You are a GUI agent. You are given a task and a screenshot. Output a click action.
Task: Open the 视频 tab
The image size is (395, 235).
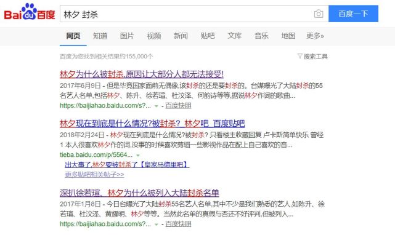click(153, 36)
